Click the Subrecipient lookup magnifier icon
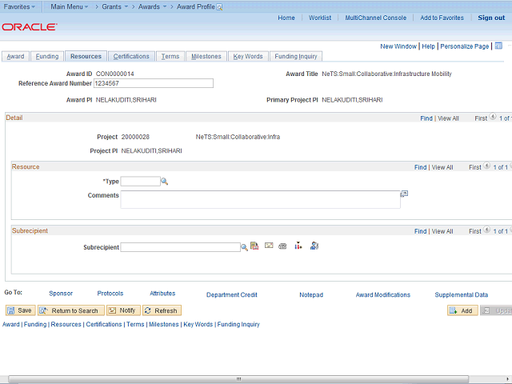Screen dimensions: 512x384 [x=245, y=247]
